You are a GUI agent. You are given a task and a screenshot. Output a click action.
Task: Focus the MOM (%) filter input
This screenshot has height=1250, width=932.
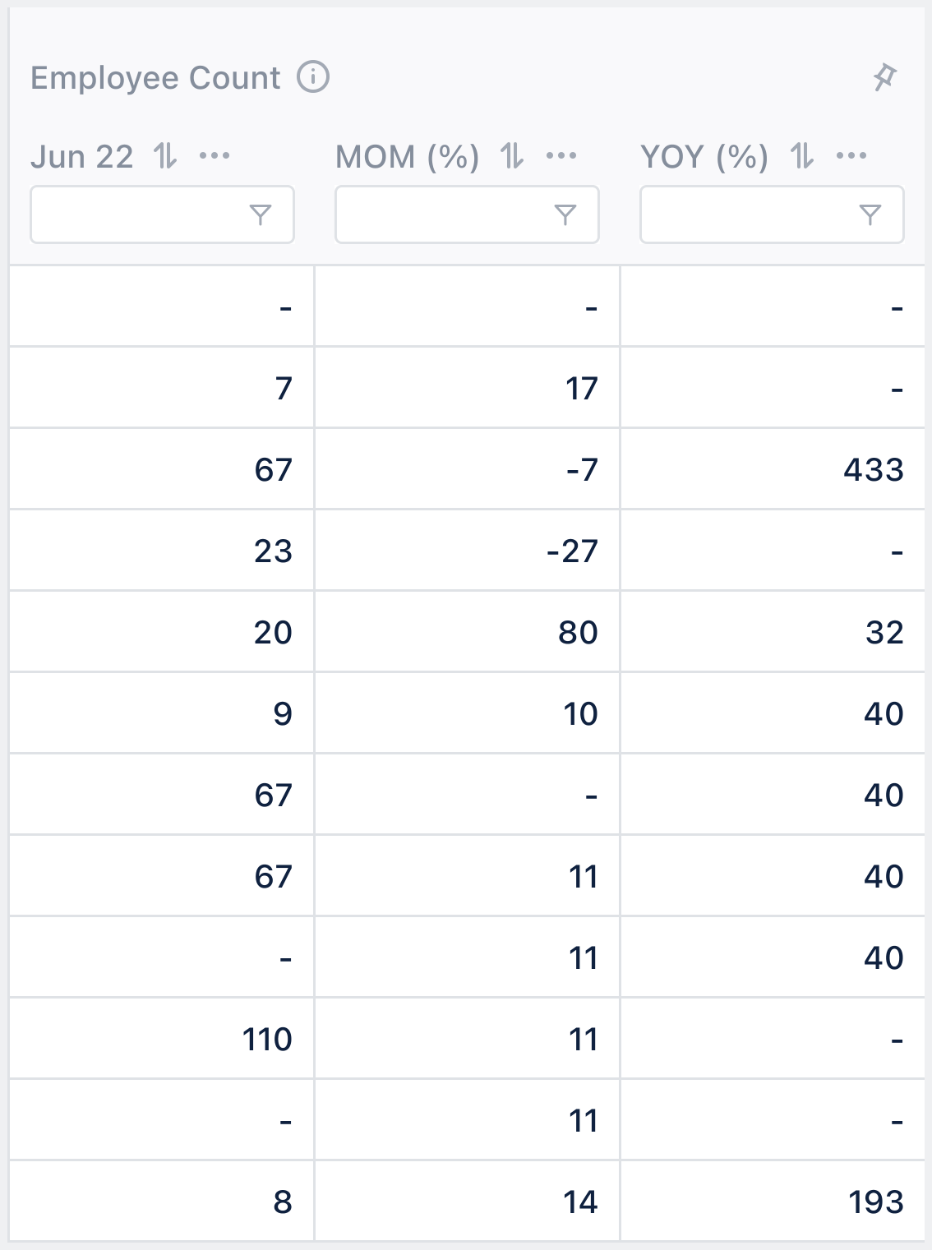coord(467,214)
